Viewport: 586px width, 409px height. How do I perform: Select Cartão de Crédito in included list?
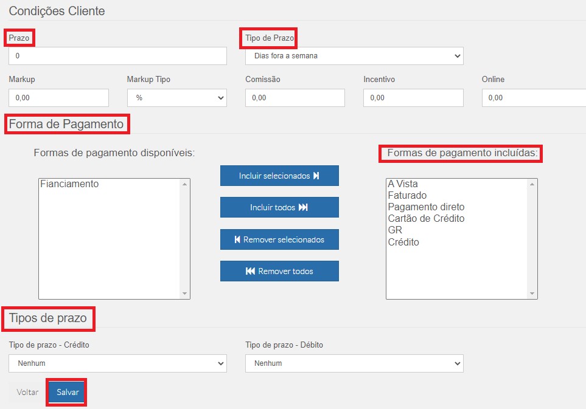tap(426, 219)
